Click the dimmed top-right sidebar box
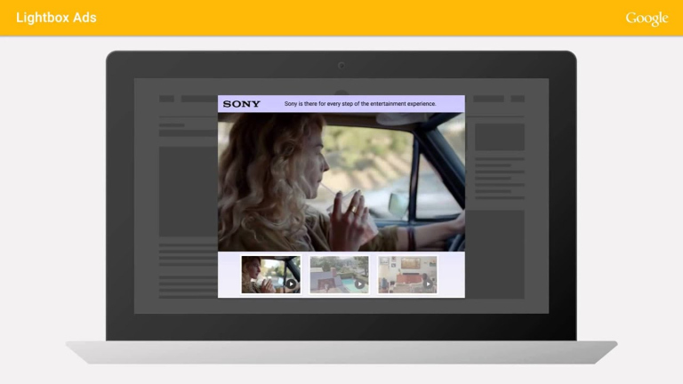Screen dimensions: 683x384 (x=499, y=137)
